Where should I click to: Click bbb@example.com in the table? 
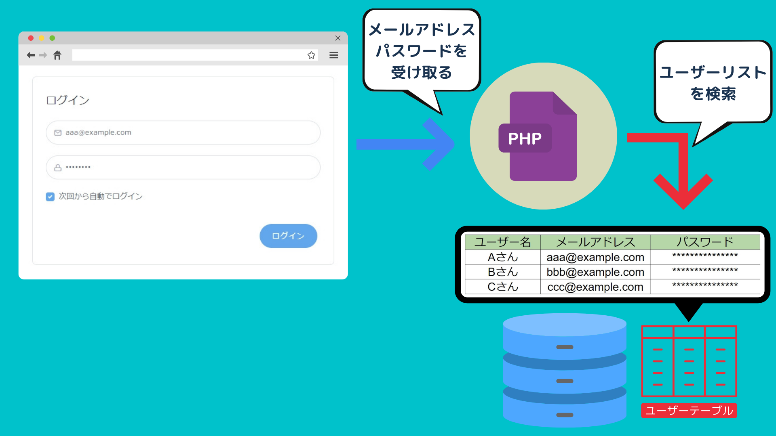tap(595, 272)
